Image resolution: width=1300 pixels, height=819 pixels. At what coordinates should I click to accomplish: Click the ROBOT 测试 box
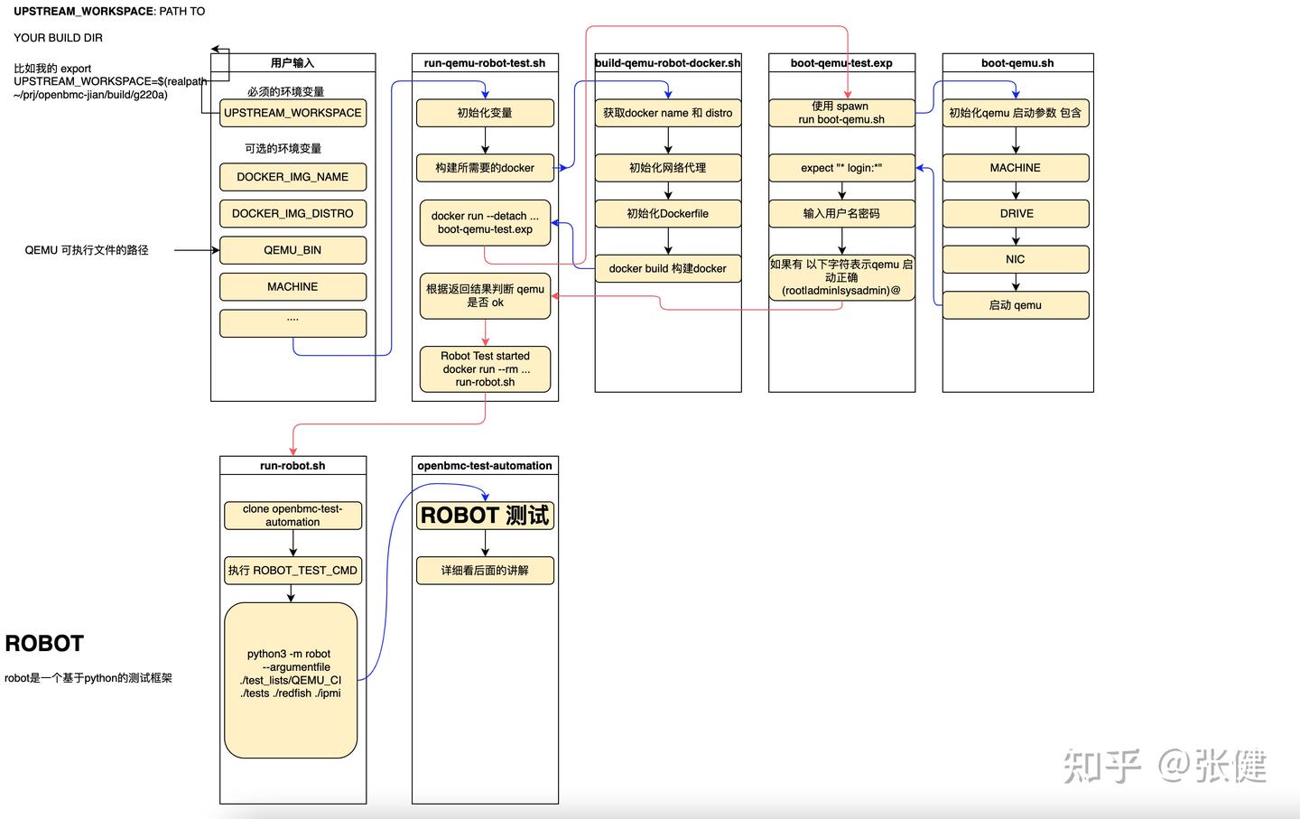[485, 516]
